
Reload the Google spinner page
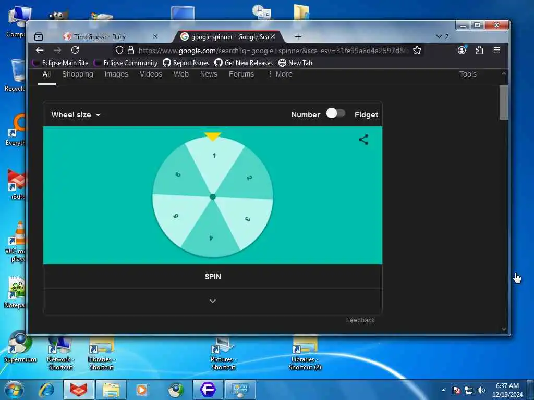(75, 51)
